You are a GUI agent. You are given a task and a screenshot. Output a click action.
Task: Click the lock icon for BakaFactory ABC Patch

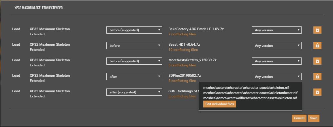(317, 30)
